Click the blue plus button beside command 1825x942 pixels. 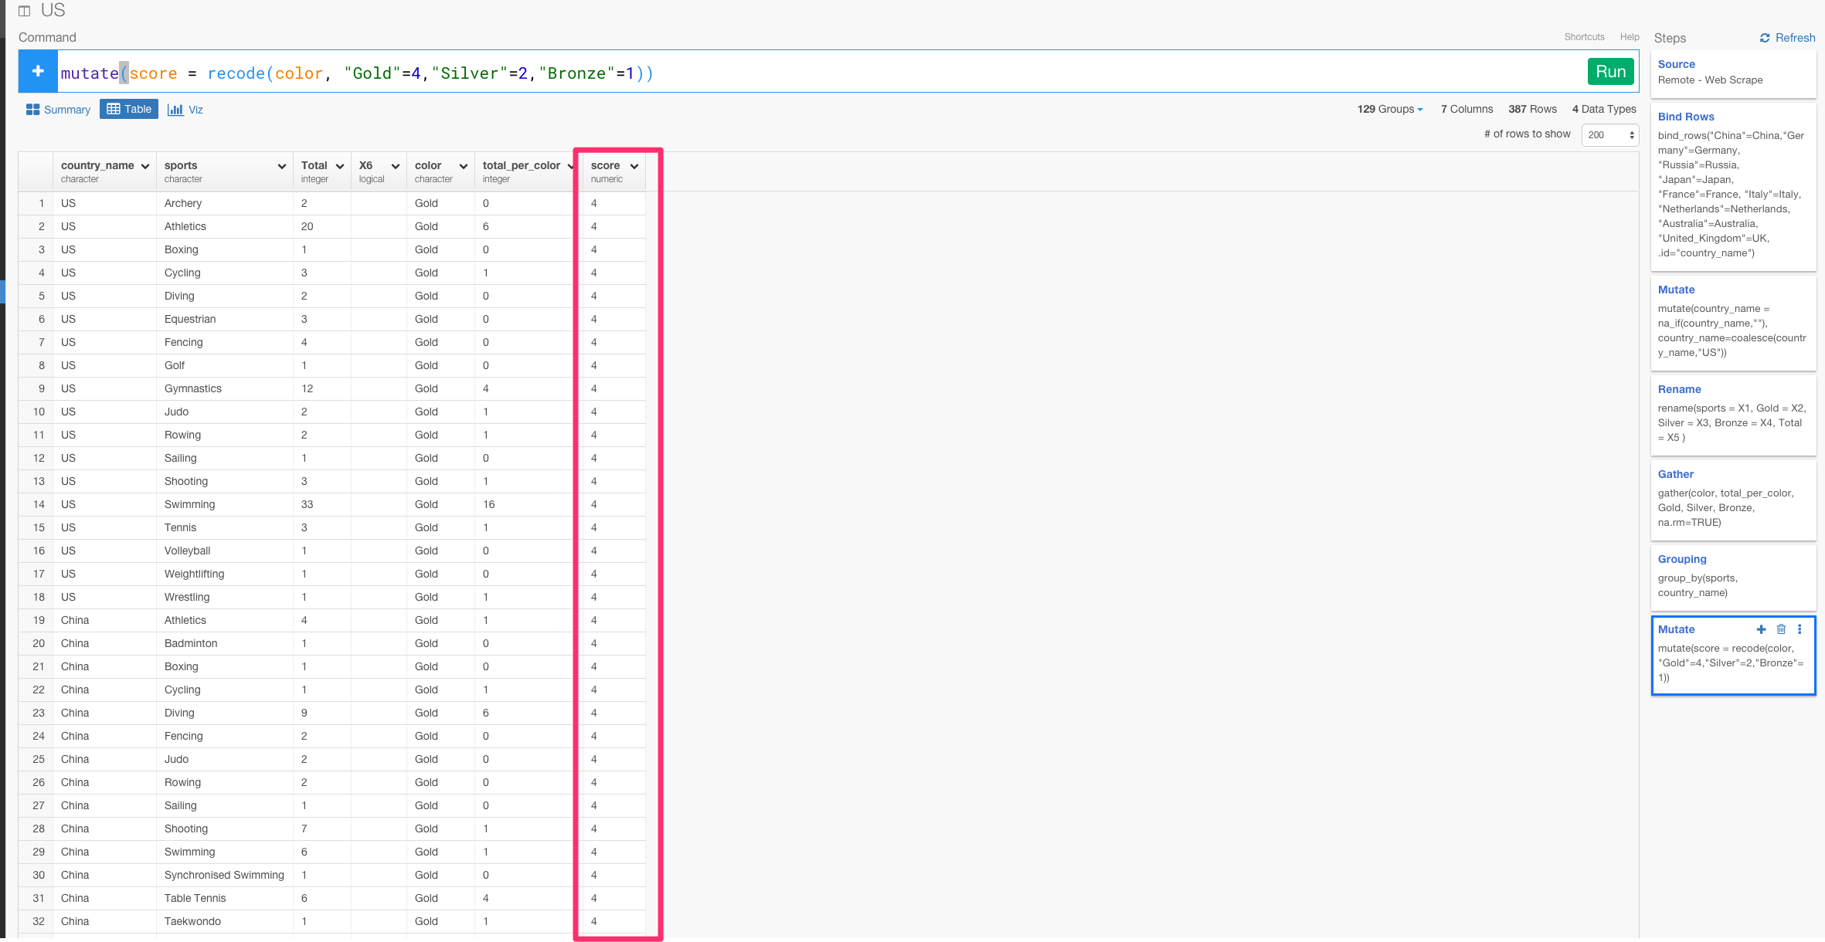(38, 72)
